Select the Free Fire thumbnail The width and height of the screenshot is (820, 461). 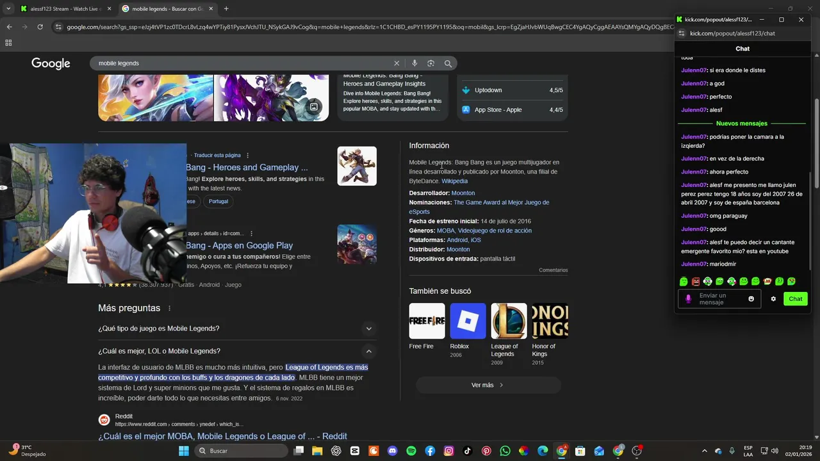(x=427, y=321)
